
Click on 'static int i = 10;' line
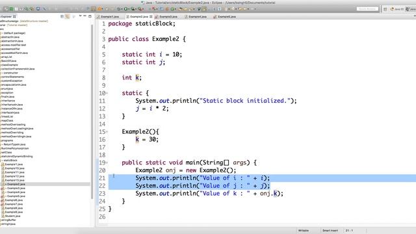152,55
